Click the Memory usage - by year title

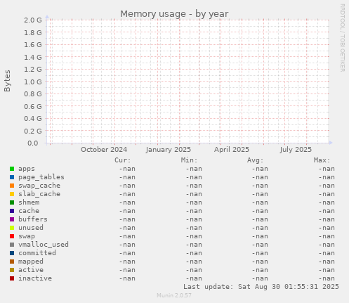(x=174, y=14)
